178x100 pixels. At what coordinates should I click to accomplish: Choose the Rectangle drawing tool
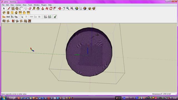coord(13,9)
